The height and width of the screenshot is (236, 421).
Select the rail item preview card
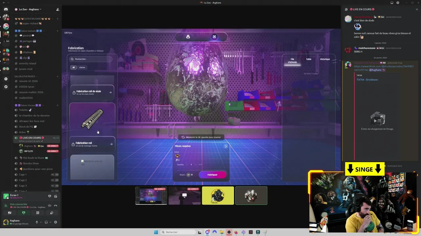[92, 119]
